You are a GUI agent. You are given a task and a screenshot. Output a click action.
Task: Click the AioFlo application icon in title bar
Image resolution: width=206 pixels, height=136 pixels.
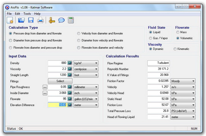[7, 7]
